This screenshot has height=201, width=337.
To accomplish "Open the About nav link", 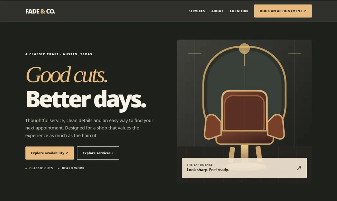I will 217,11.
